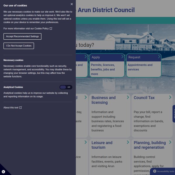This screenshot has height=175, width=175.
Task: Click the Information on leisure facilities description
Action: (x=107, y=162)
